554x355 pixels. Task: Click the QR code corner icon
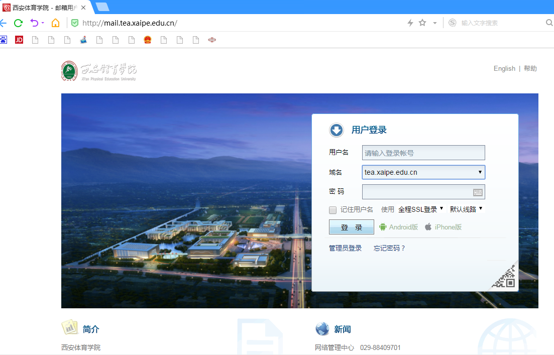click(505, 277)
